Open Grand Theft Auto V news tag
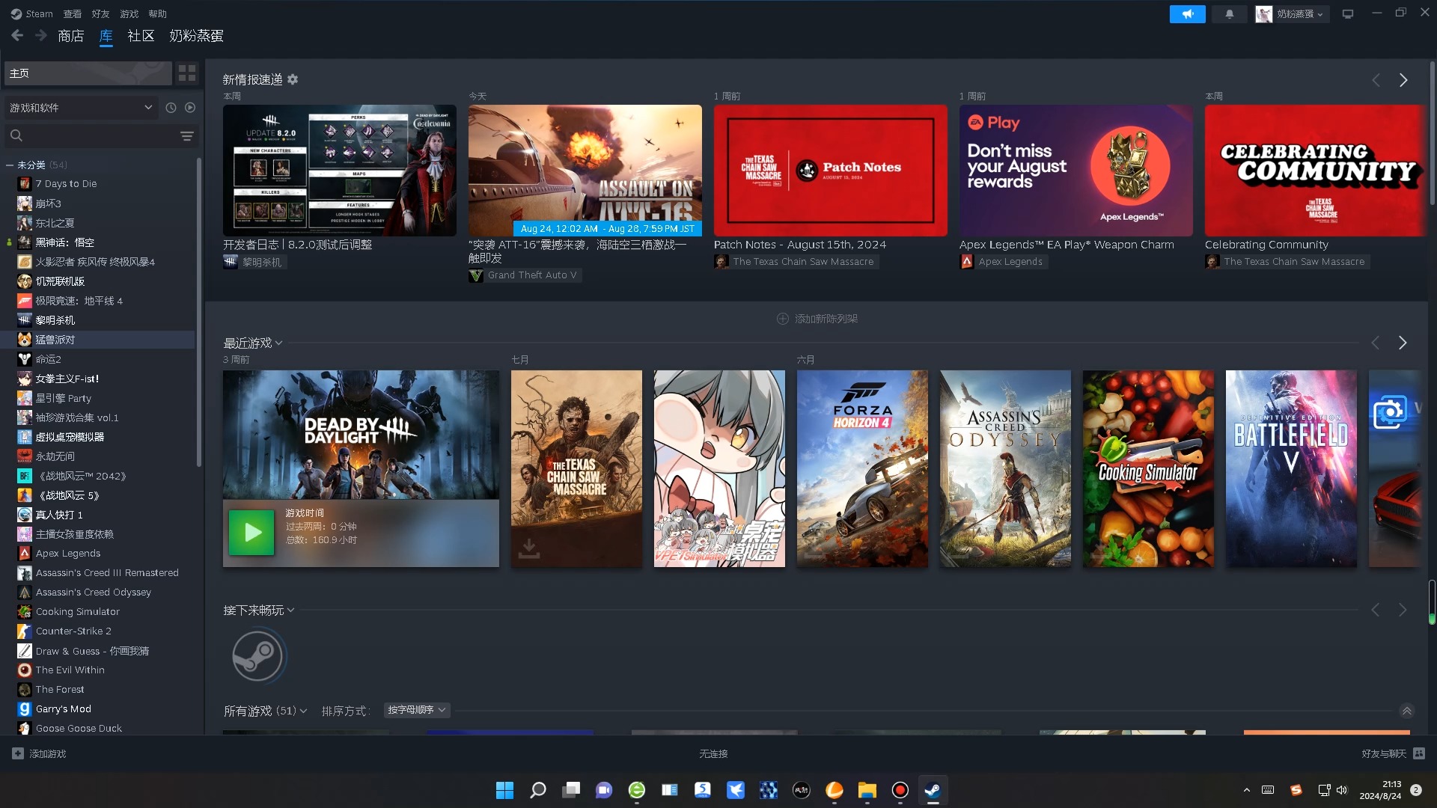 click(524, 275)
